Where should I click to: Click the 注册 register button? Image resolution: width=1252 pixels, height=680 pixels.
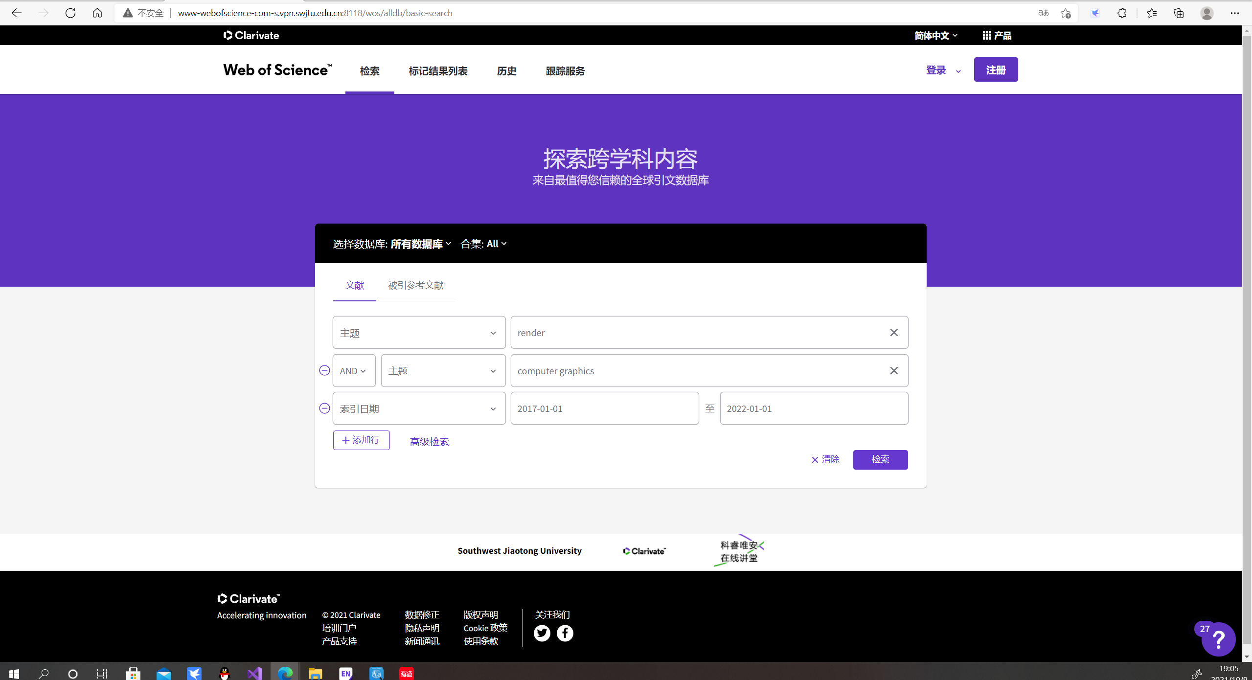point(996,69)
